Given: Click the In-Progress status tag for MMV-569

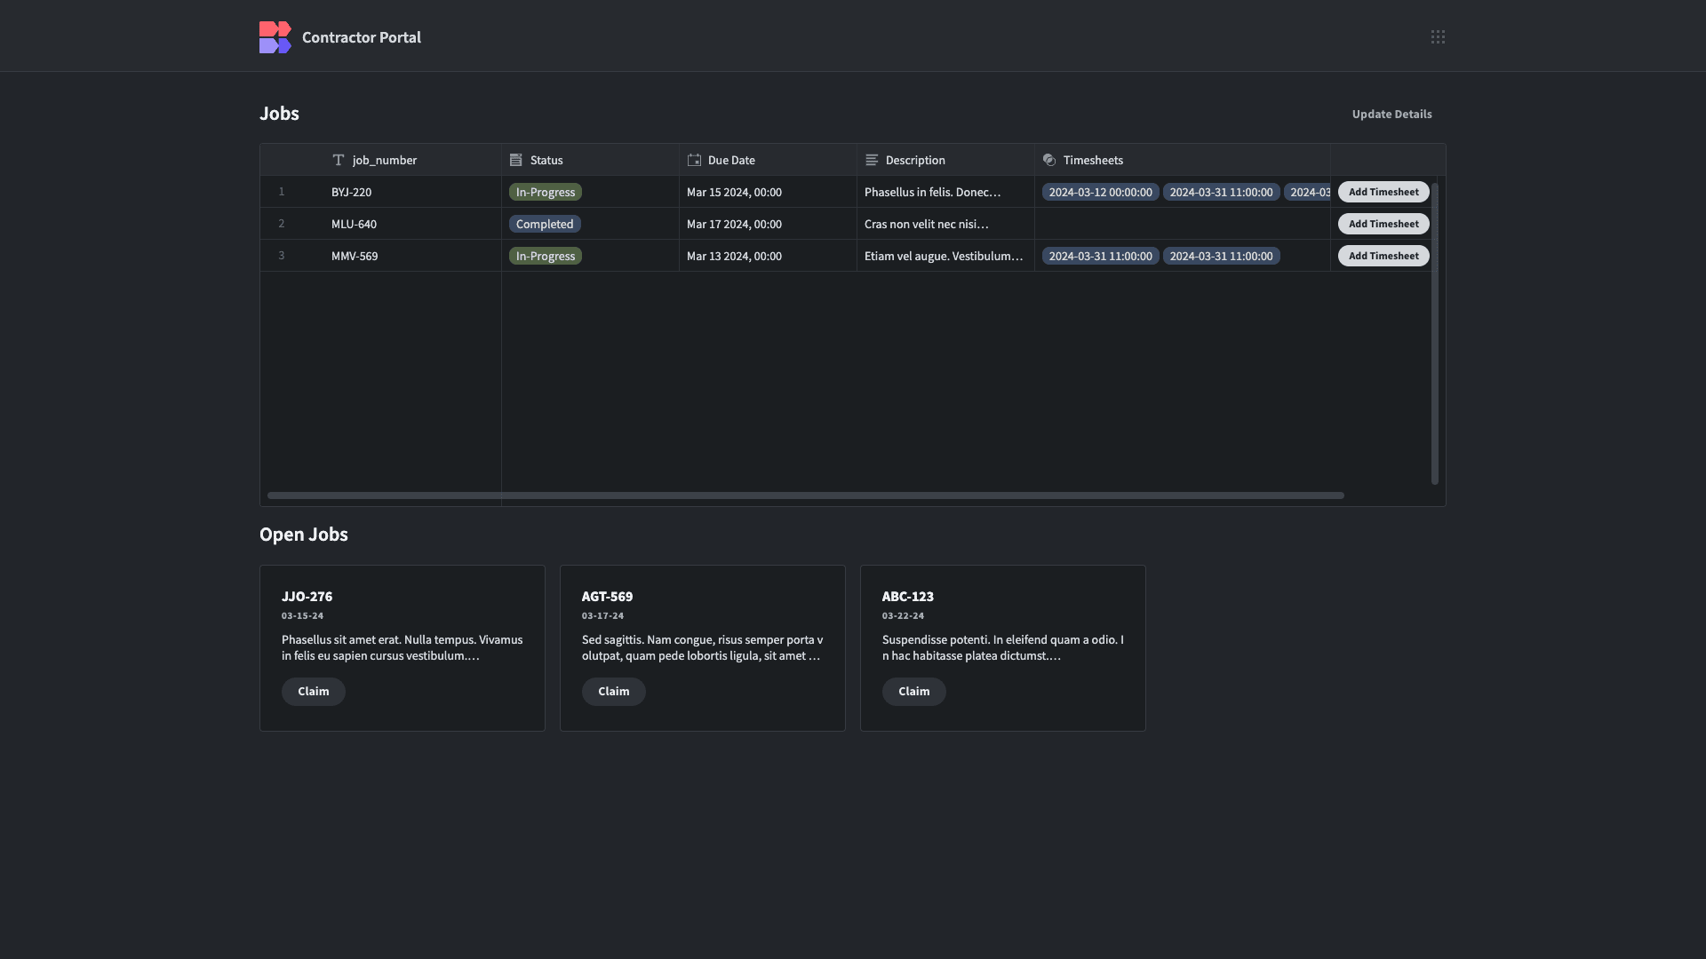Looking at the screenshot, I should pos(546,256).
